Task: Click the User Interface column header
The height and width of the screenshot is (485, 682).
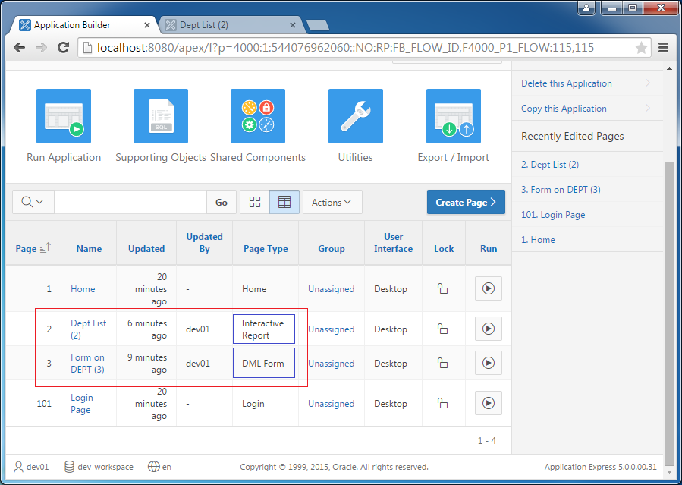Action: [393, 243]
